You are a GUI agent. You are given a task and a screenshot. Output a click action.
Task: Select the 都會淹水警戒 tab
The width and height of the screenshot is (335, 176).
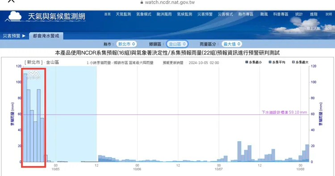pyautogui.click(x=46, y=36)
